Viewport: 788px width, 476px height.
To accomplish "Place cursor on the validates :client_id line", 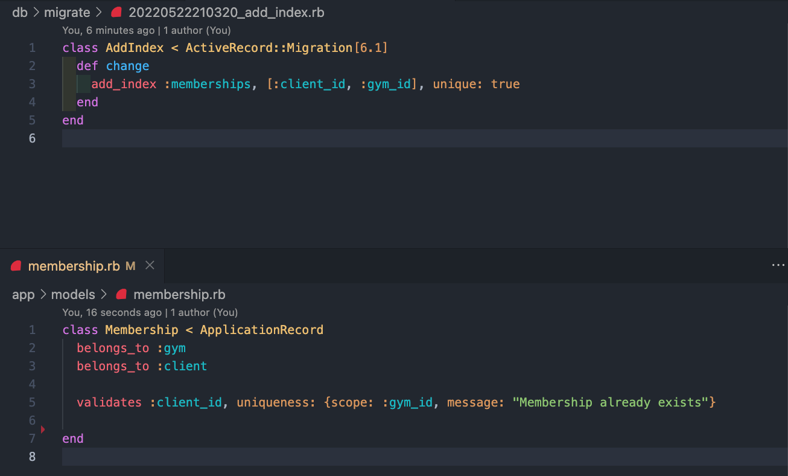I will pos(241,402).
